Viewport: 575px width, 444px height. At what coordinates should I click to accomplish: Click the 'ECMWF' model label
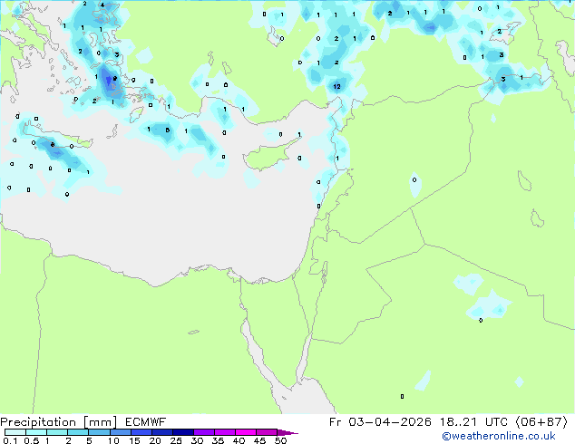pos(145,422)
